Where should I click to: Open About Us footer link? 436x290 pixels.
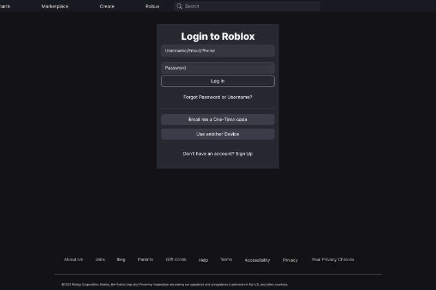click(x=74, y=260)
